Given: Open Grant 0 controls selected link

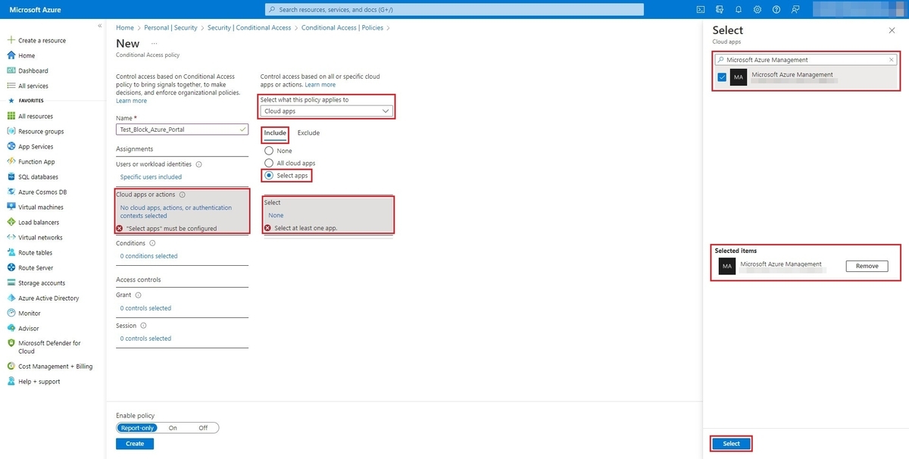Looking at the screenshot, I should click(x=145, y=308).
